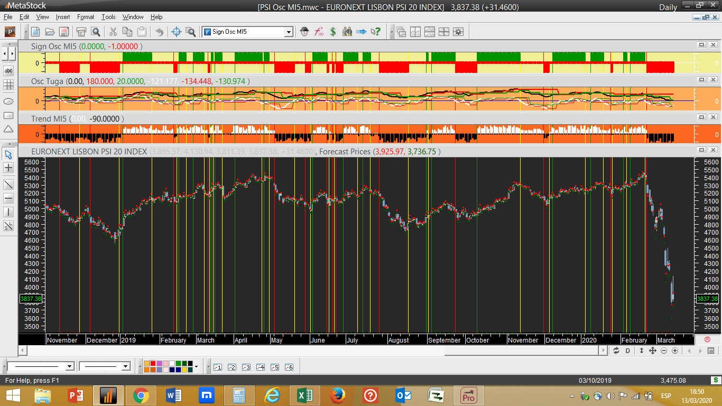722x406 pixels.
Task: Click the green dollar System Tester icon
Action: (x=333, y=32)
